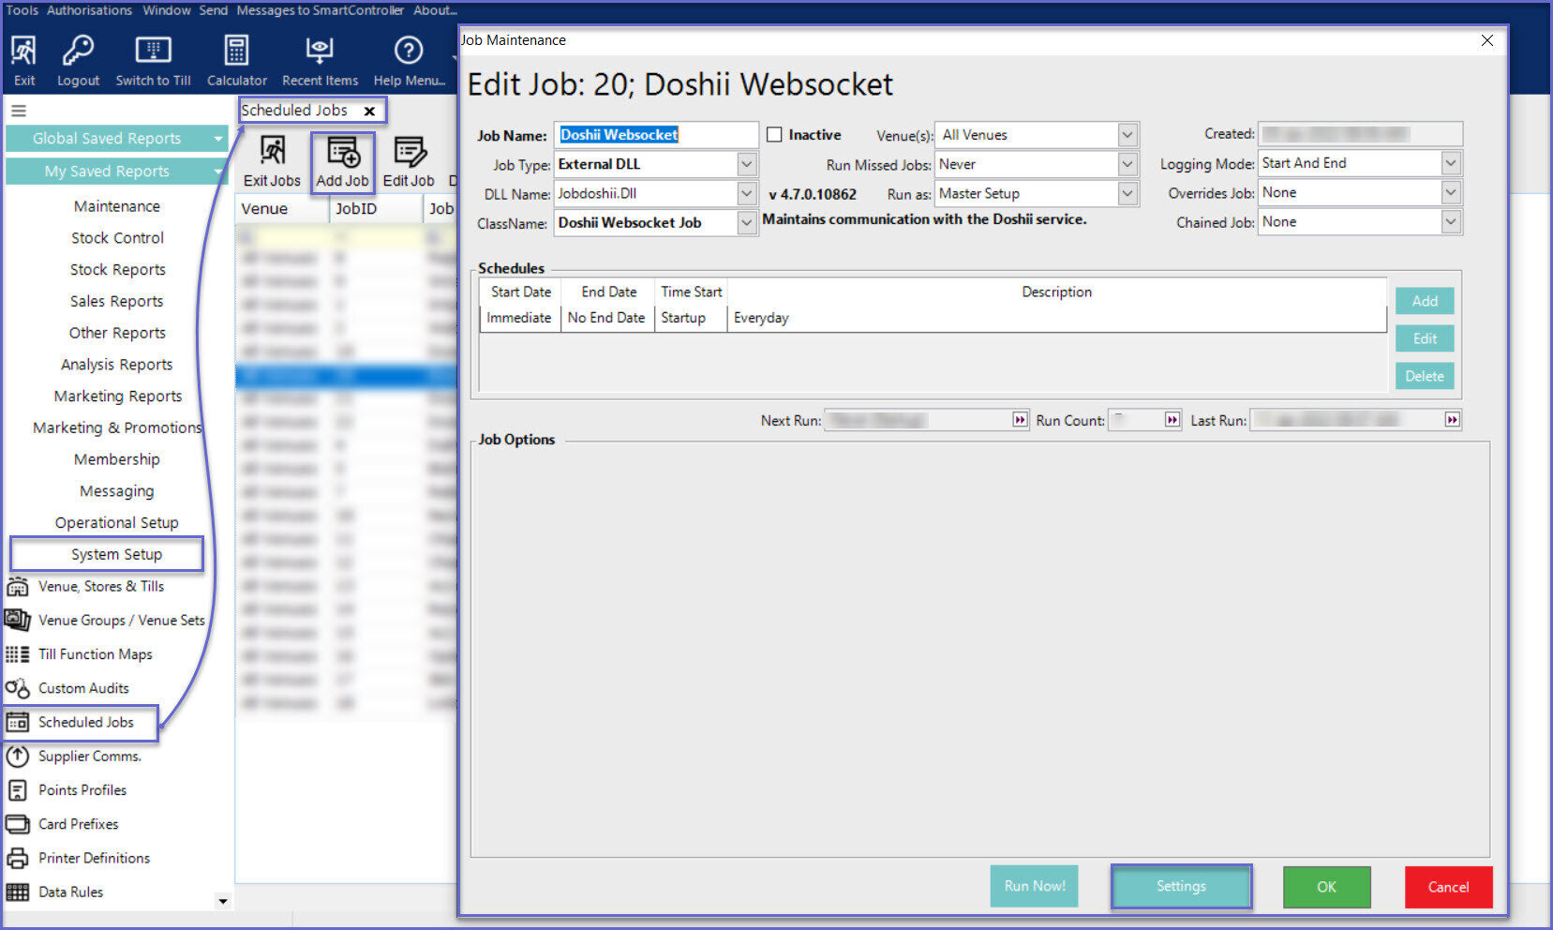Open the Tools menu
Screen dimensions: 1553x930
point(22,10)
